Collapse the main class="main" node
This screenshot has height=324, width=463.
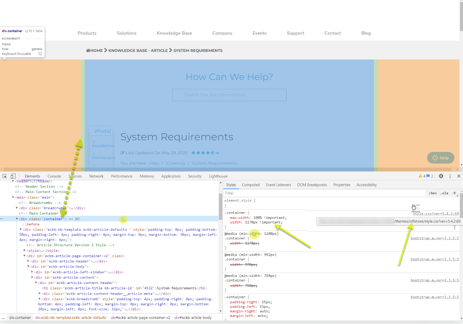click(13, 197)
